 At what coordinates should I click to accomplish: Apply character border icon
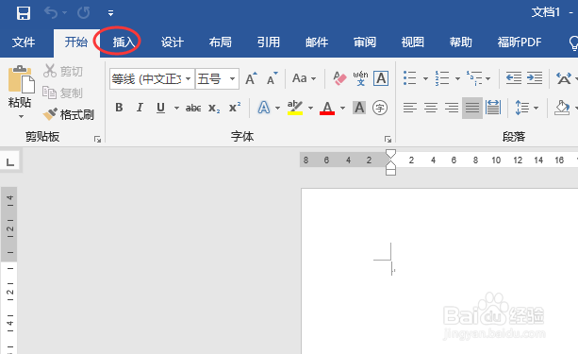381,78
